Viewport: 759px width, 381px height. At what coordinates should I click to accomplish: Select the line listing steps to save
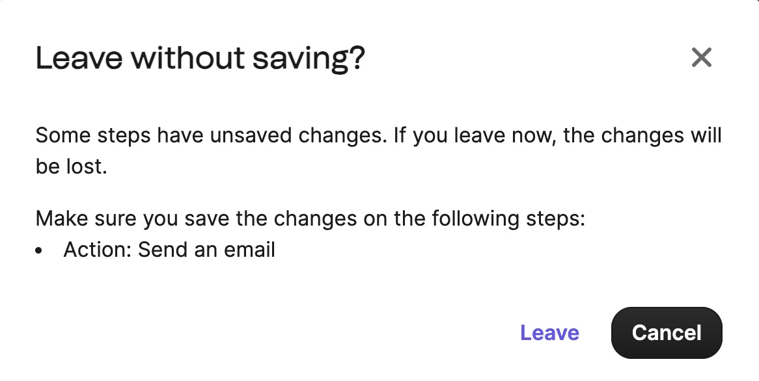pyautogui.click(x=310, y=218)
